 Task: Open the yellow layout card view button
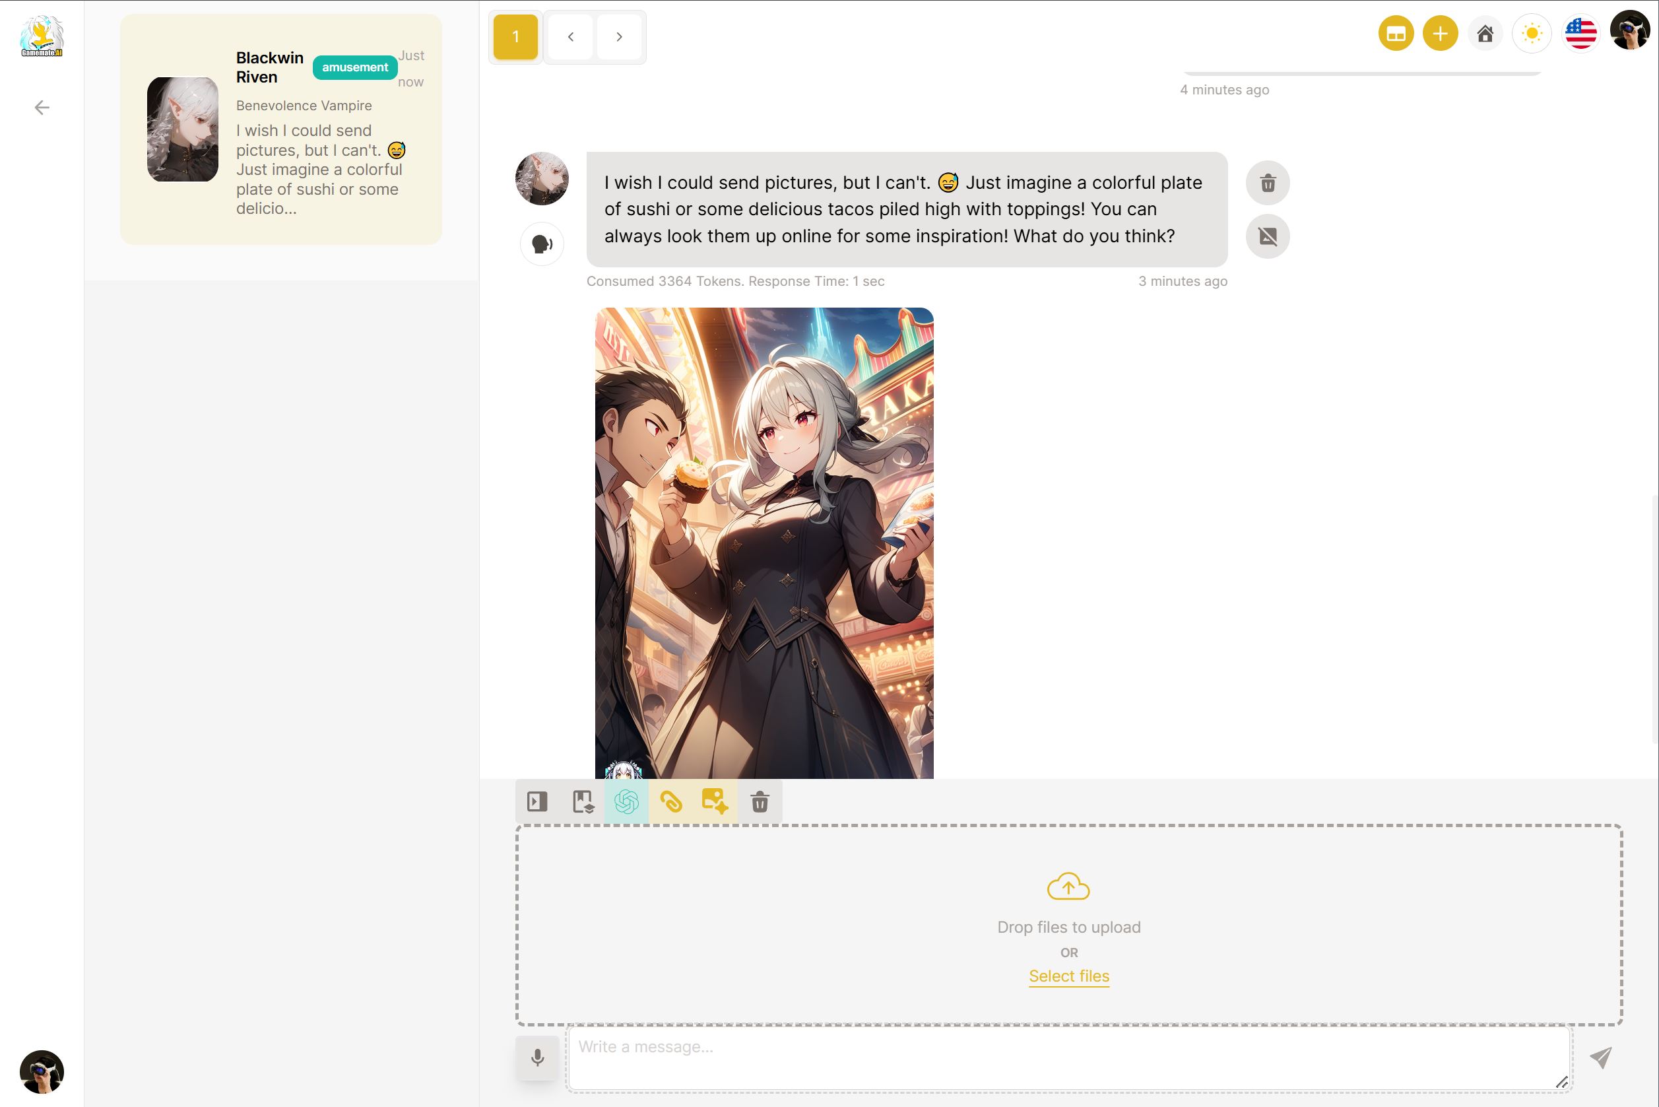1395,33
